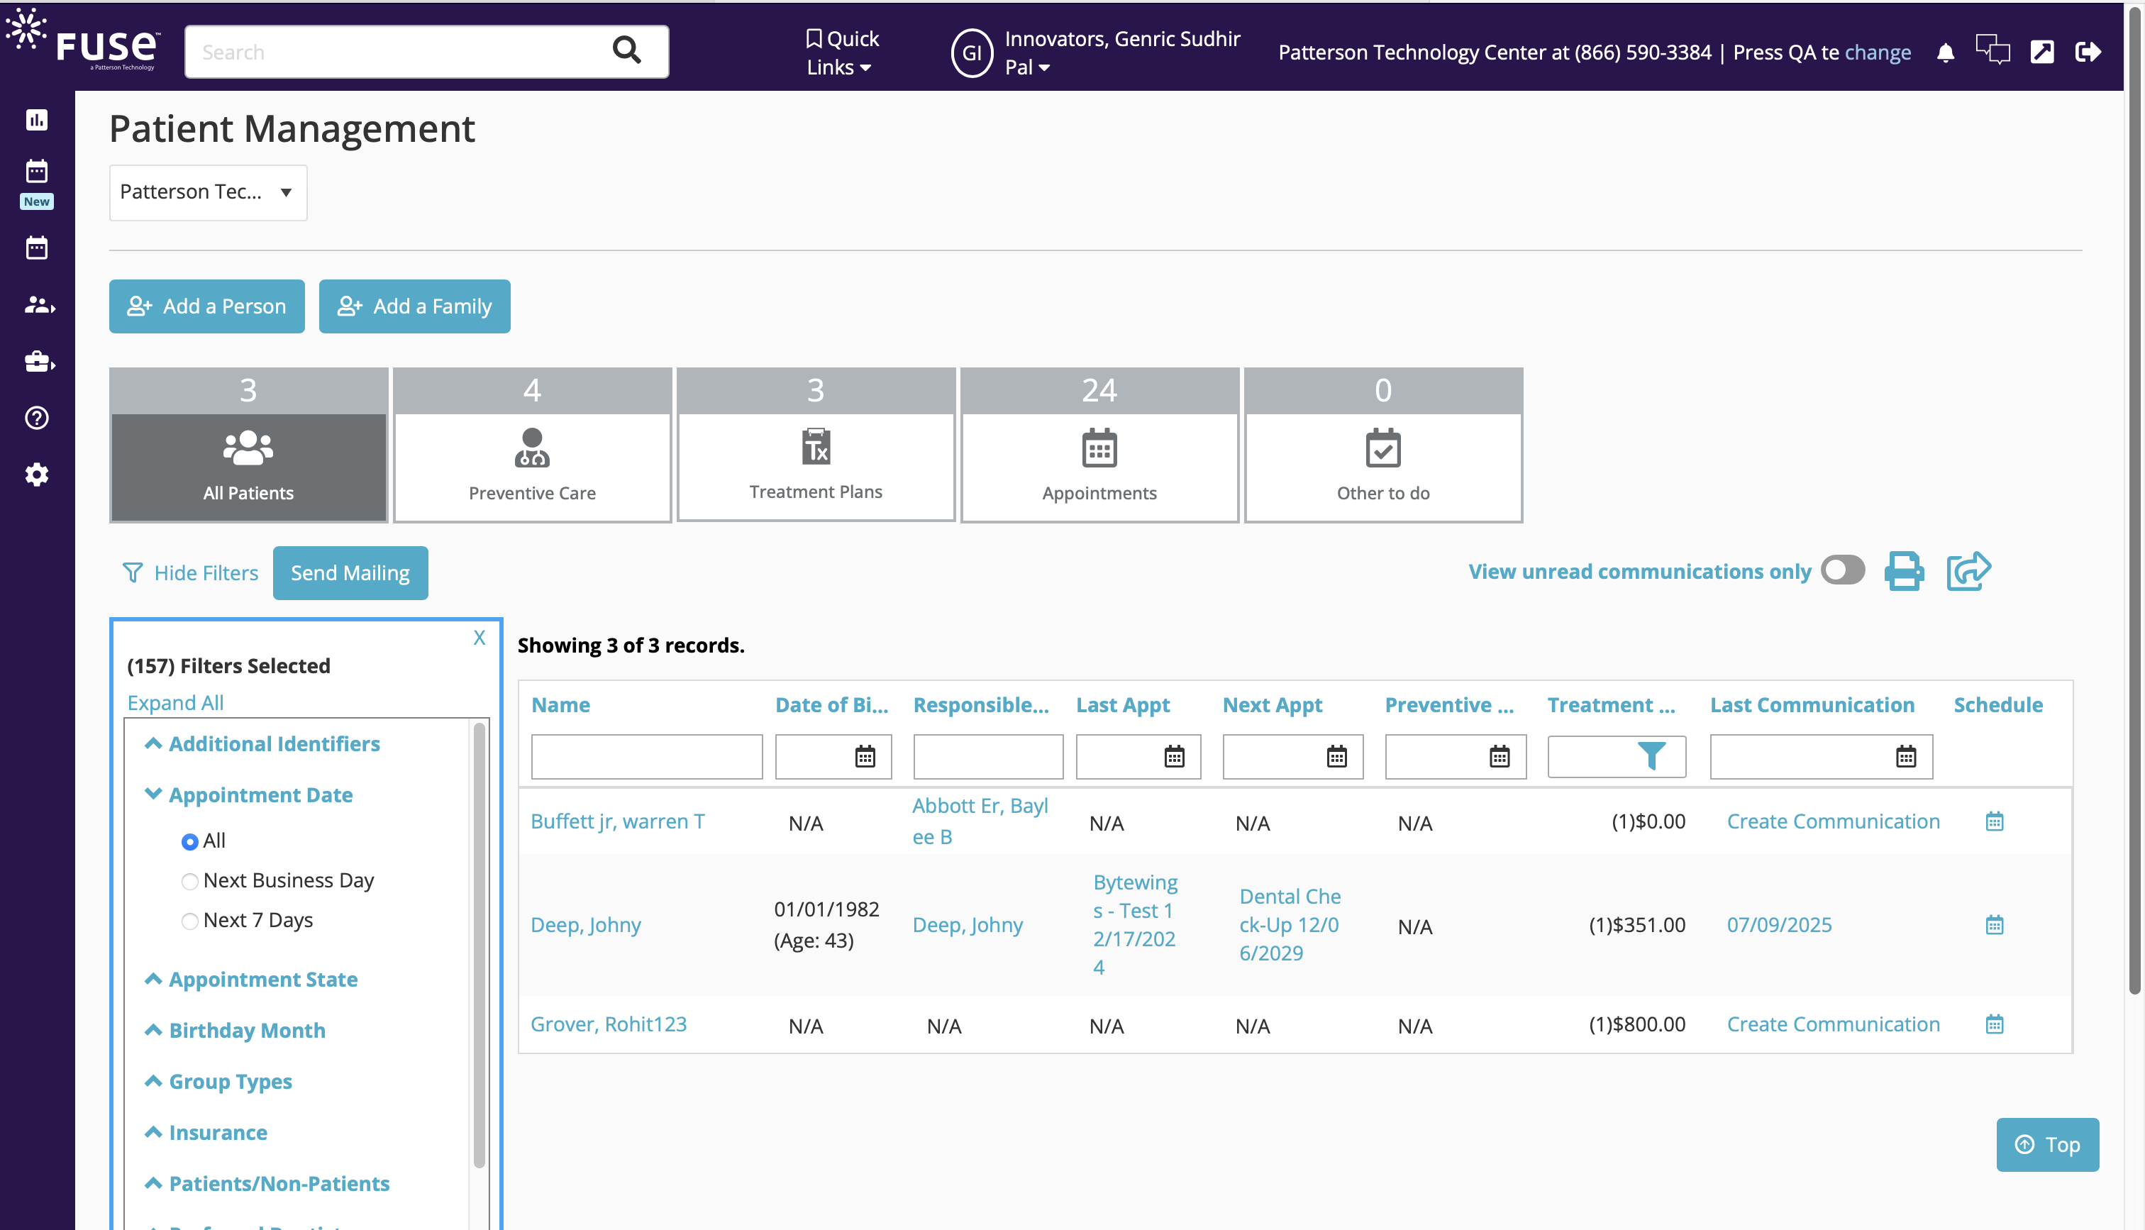Viewport: 2145px width, 1230px height.
Task: Click the print icon
Action: (1904, 572)
